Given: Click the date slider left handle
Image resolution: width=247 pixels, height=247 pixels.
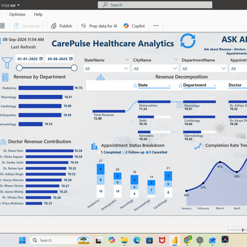Looking at the screenshot, I should coord(19,68).
